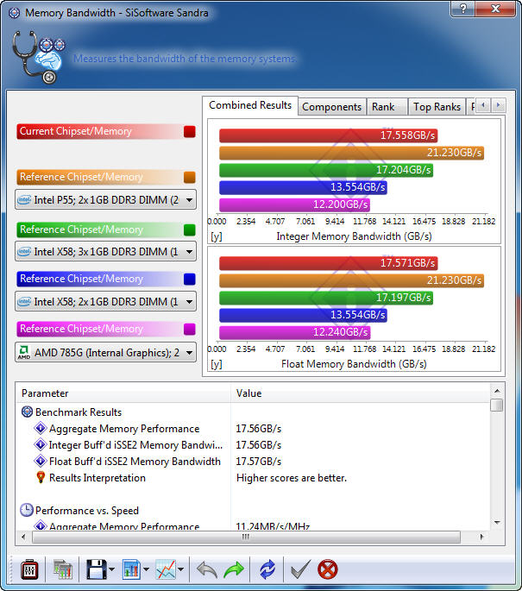The image size is (522, 591).
Task: Click the red cancel cross icon
Action: click(x=328, y=569)
